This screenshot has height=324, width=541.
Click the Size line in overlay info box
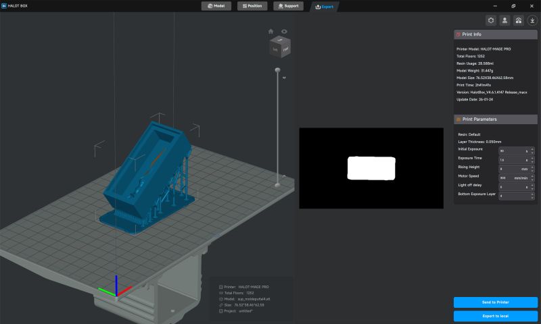click(241, 305)
